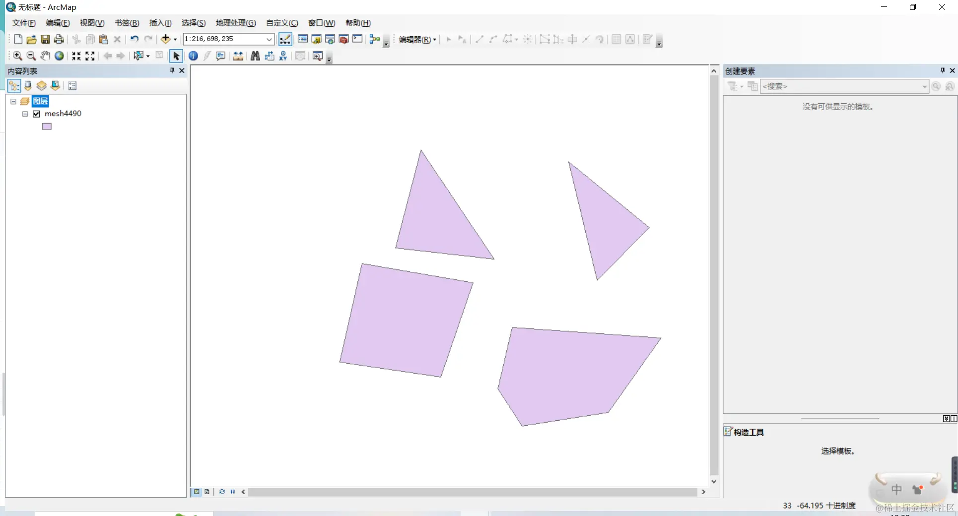Open the Python window icon
Screen dimensions: 958x516
point(357,39)
